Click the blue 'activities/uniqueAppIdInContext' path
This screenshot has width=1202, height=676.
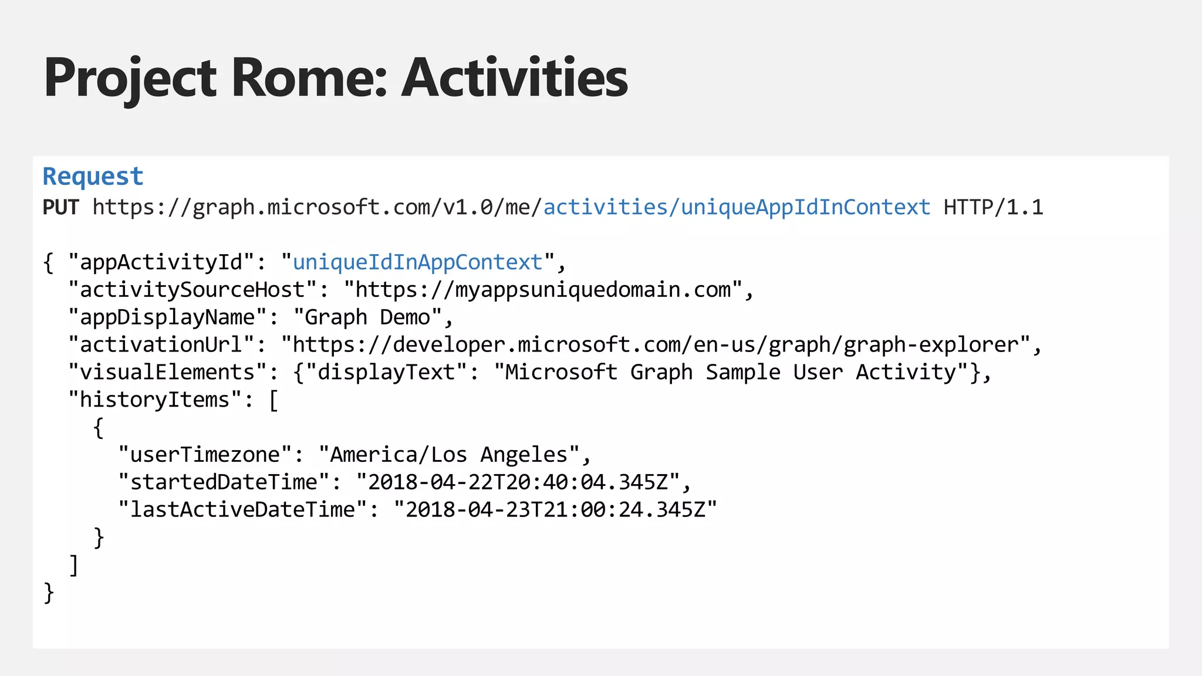pyautogui.click(x=737, y=208)
